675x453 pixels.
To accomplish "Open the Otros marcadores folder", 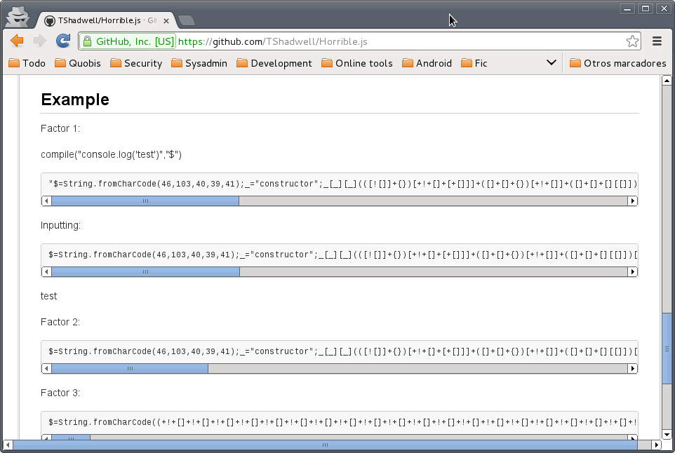I will coord(617,63).
